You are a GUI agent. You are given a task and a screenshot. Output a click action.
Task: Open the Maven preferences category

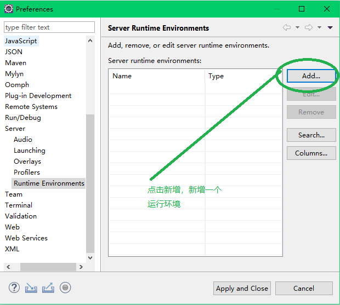pos(15,63)
